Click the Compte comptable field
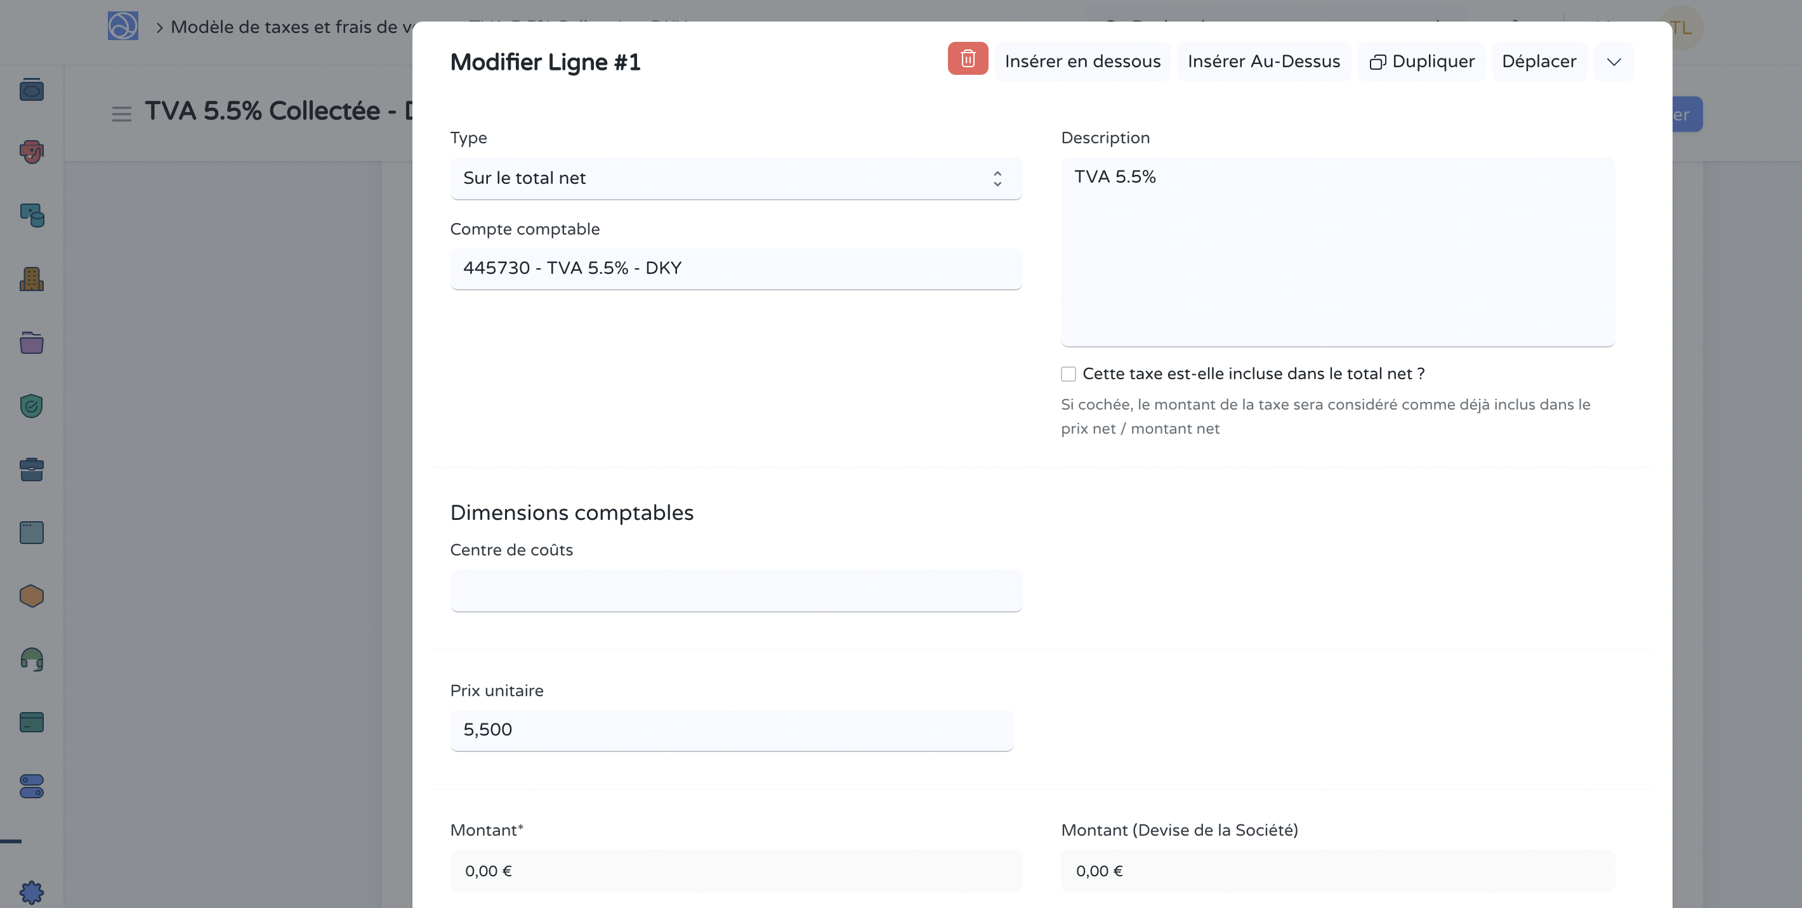Screen dimensions: 1802x908 point(735,269)
